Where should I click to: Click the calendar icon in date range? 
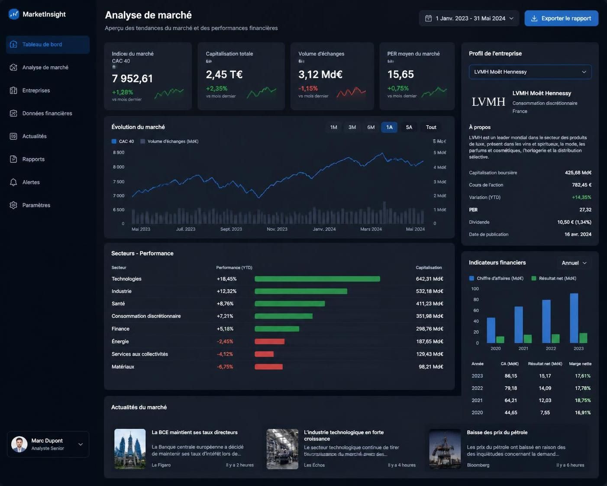click(428, 18)
